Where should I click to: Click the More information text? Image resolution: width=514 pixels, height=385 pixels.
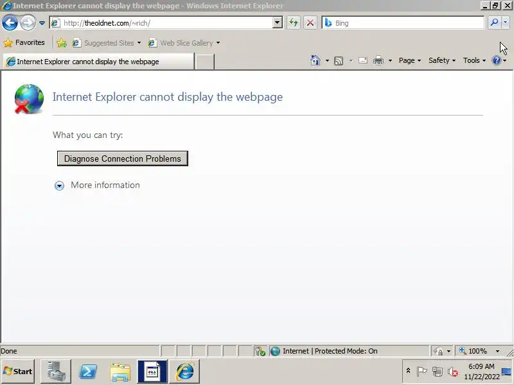(105, 185)
